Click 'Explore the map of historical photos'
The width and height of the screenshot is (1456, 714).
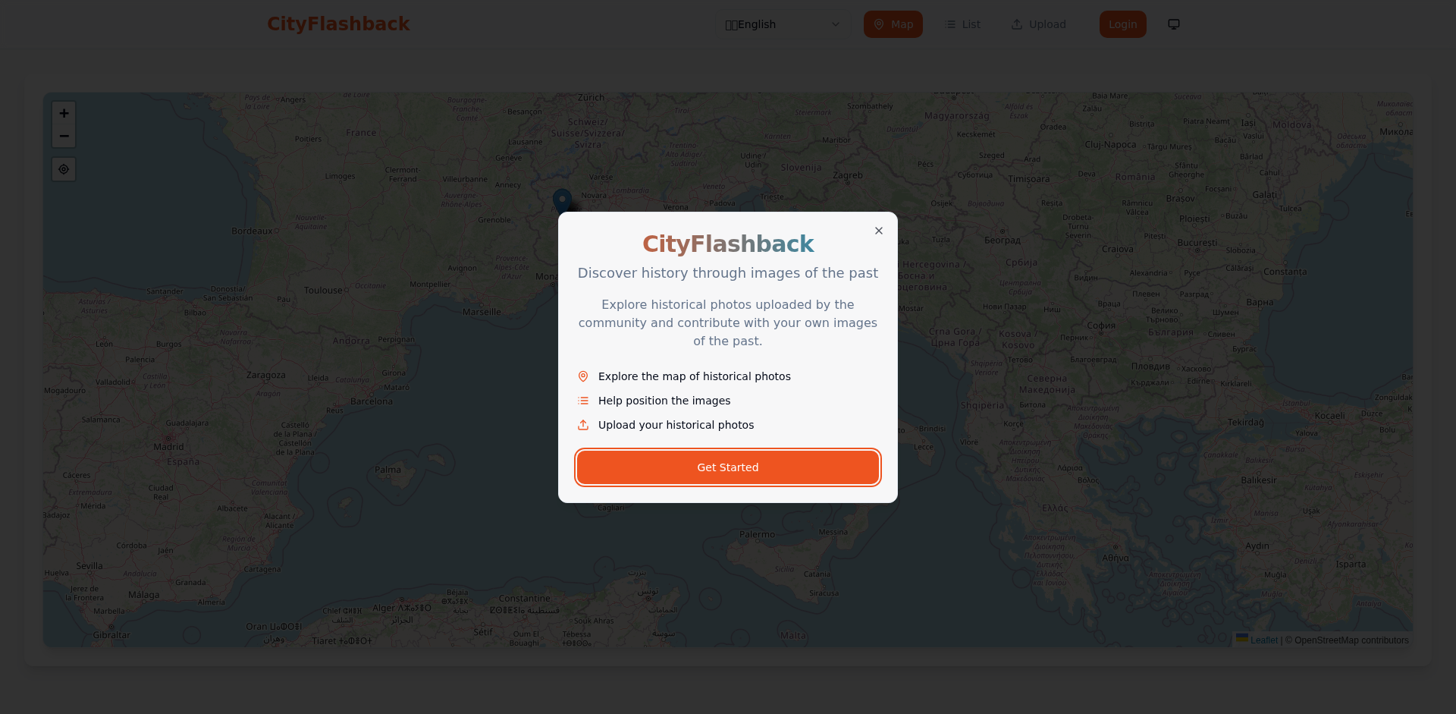pyautogui.click(x=695, y=376)
